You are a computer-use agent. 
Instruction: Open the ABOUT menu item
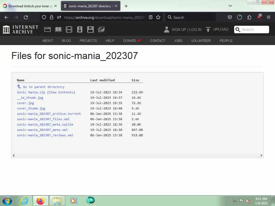(48, 41)
